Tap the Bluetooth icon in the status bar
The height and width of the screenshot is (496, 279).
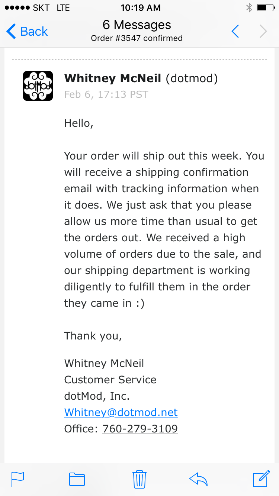pyautogui.click(x=249, y=7)
